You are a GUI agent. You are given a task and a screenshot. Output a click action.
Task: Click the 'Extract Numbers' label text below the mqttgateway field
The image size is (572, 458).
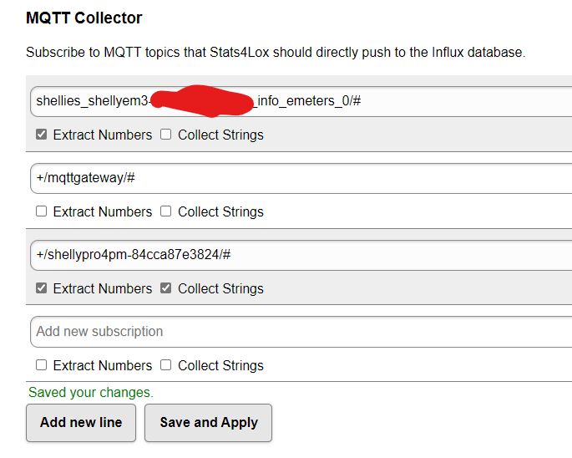coord(103,211)
